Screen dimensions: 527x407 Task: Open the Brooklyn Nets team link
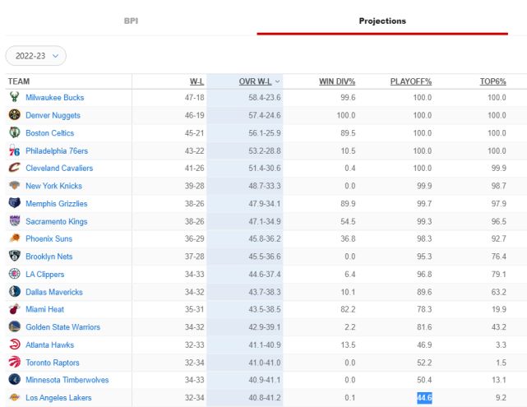point(49,257)
